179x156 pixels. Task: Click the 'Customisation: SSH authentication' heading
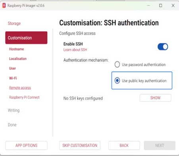coord(109,23)
